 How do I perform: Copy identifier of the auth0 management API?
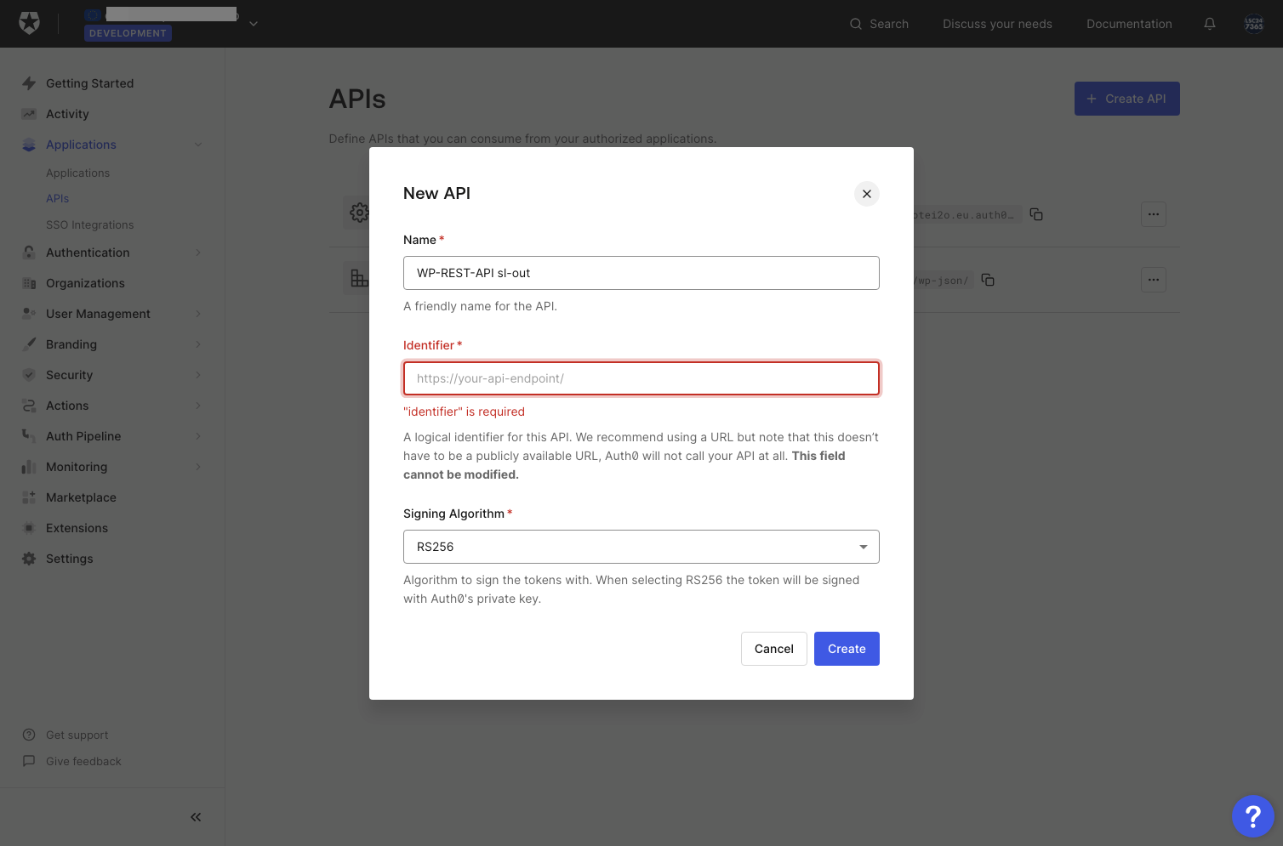point(1036,214)
